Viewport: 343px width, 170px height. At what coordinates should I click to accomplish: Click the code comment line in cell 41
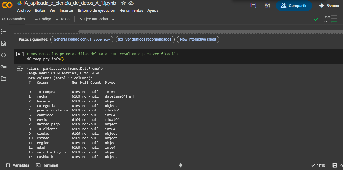click(x=102, y=54)
